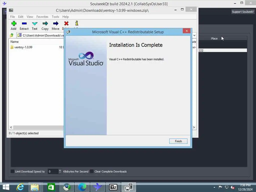Click the Place column header in Soulseek

point(214,38)
